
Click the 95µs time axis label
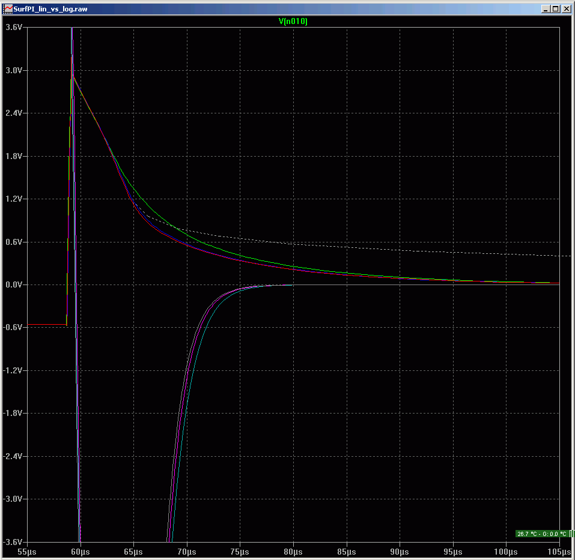tap(453, 552)
